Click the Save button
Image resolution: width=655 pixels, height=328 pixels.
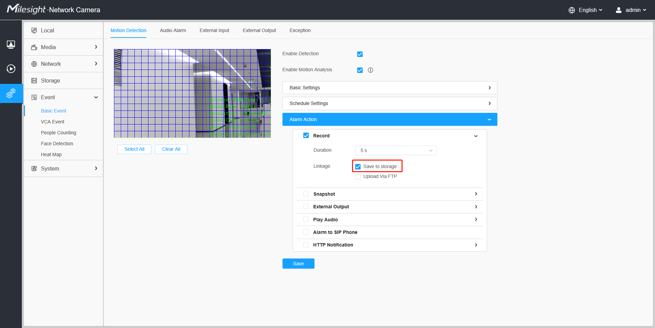click(299, 264)
